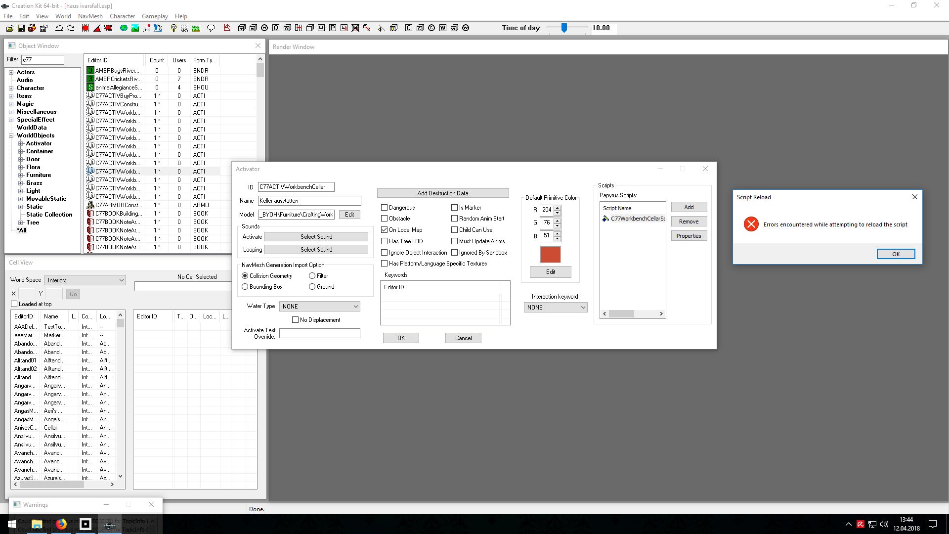This screenshot has width=949, height=534.
Task: Click the speech bubble dialogue icon
Action: tap(211, 28)
